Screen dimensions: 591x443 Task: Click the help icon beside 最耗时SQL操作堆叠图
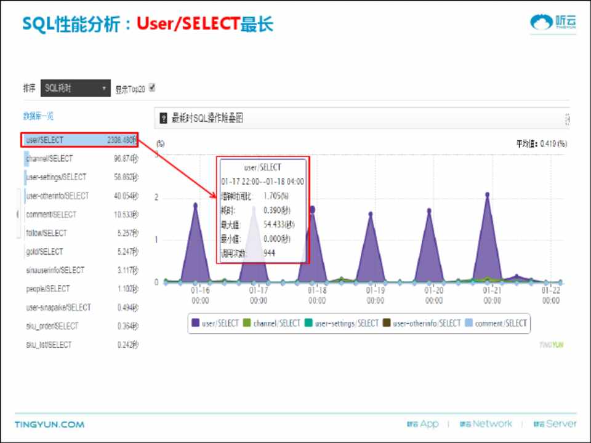point(163,118)
